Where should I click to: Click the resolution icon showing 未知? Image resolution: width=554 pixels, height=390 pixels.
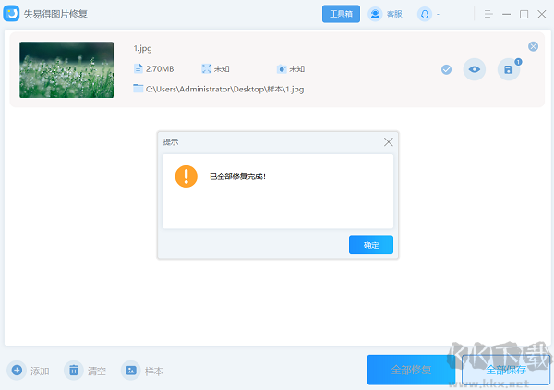206,68
